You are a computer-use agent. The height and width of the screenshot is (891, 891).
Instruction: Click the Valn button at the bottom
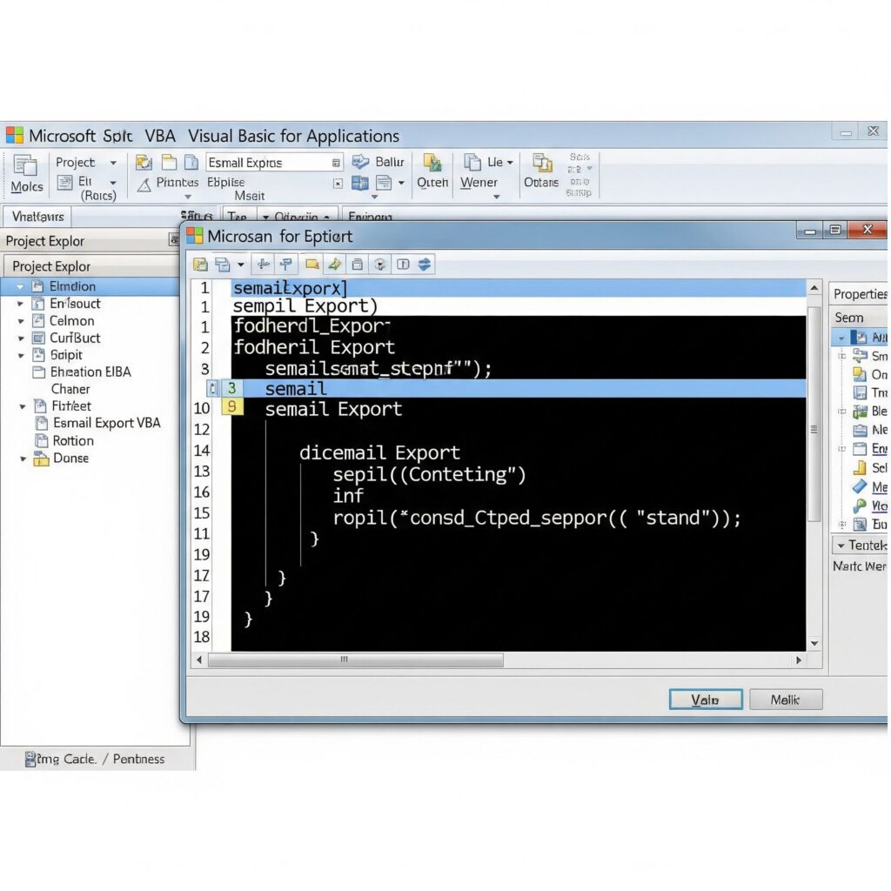pyautogui.click(x=705, y=699)
